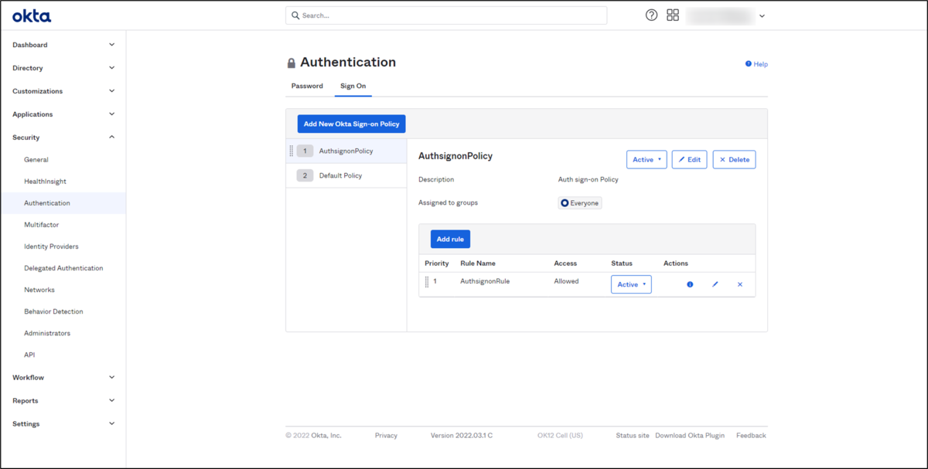The height and width of the screenshot is (469, 928).
Task: Expand the Settings menu
Action: pyautogui.click(x=111, y=424)
